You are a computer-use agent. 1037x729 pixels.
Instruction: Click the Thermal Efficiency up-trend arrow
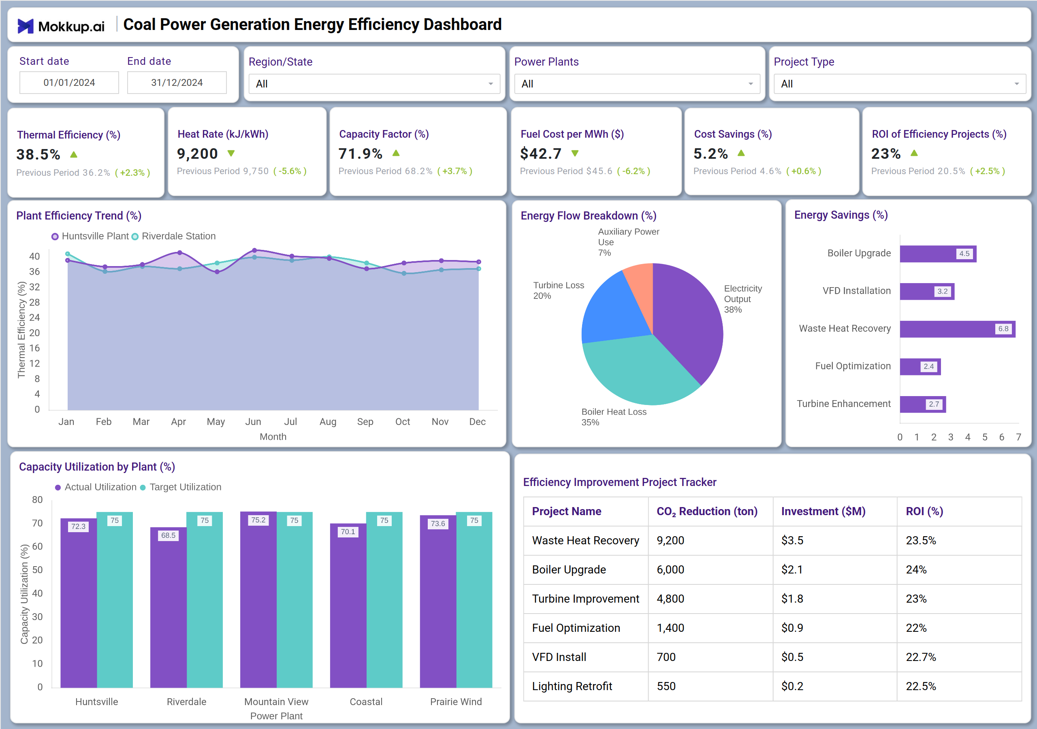(74, 154)
